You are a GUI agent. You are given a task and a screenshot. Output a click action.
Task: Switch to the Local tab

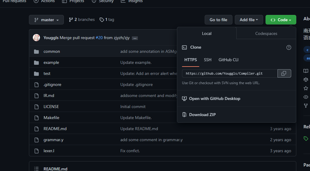(x=206, y=33)
